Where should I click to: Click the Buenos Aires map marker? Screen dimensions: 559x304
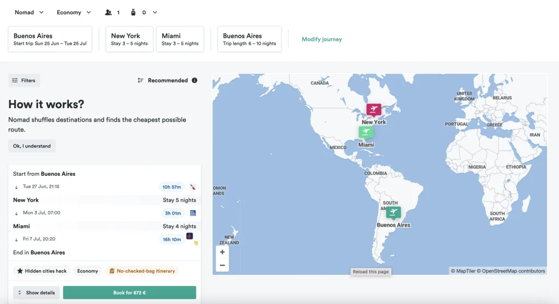coord(393,212)
